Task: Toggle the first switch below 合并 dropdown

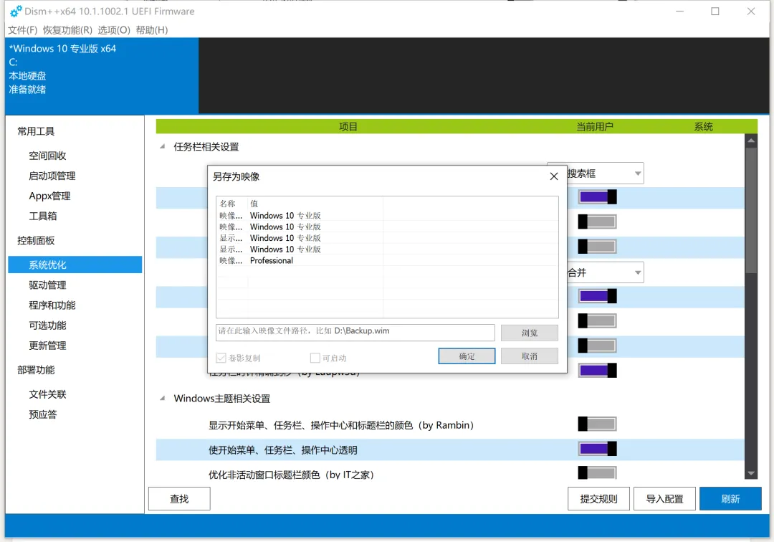Action: pos(597,296)
